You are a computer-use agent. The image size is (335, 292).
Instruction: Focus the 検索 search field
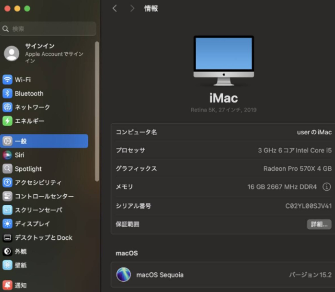coord(48,29)
